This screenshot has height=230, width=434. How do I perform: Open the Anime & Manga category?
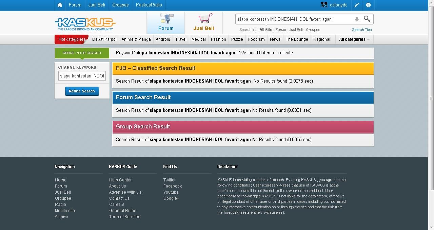(136, 39)
